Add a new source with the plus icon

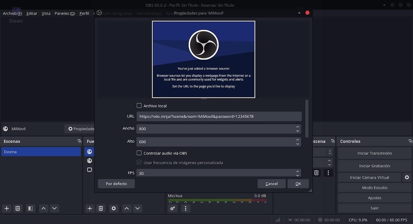coord(90,208)
